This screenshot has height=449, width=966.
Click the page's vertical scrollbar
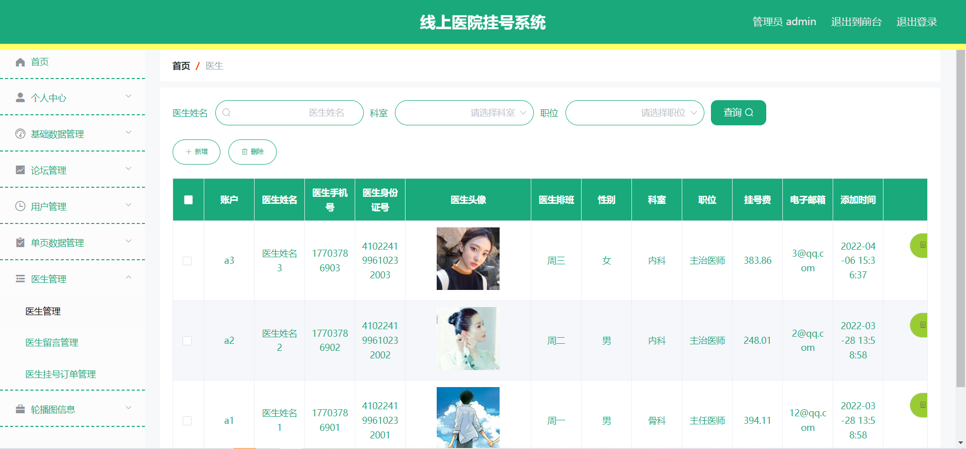960,218
